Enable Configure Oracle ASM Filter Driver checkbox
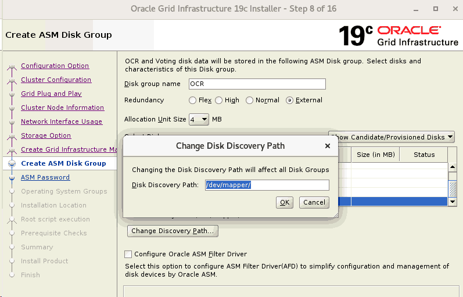463x297 pixels. (x=128, y=254)
